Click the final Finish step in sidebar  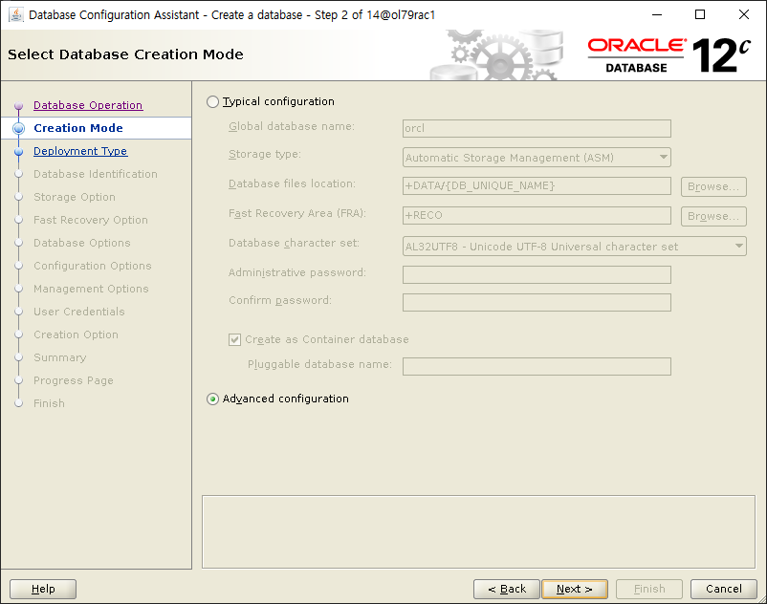pos(49,403)
